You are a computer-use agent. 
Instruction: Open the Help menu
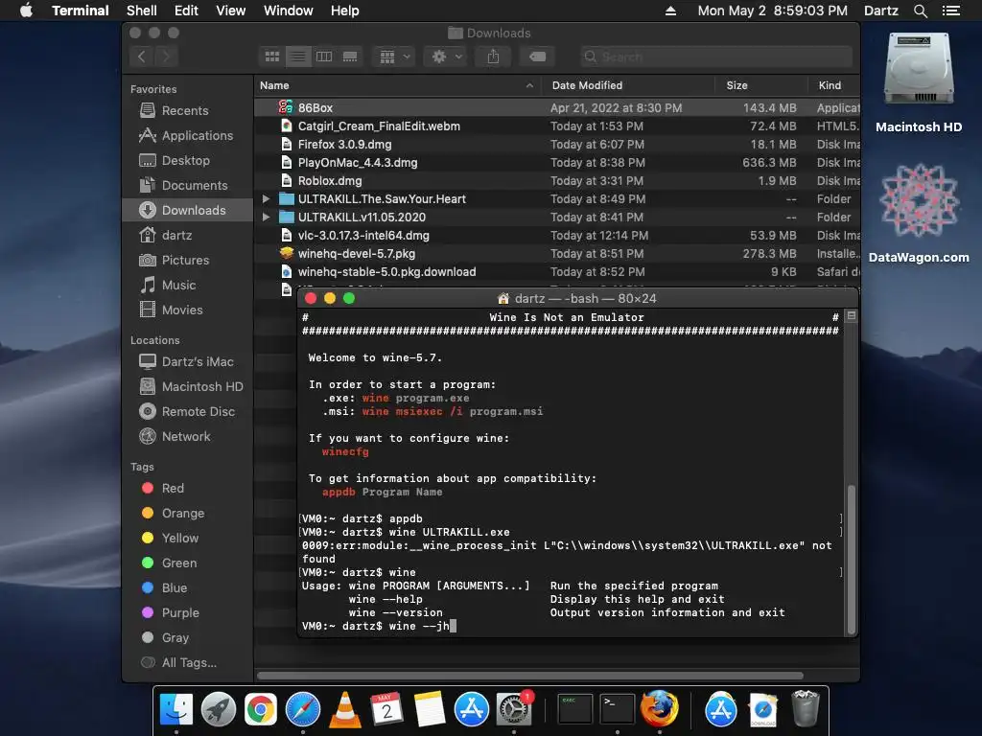tap(345, 11)
